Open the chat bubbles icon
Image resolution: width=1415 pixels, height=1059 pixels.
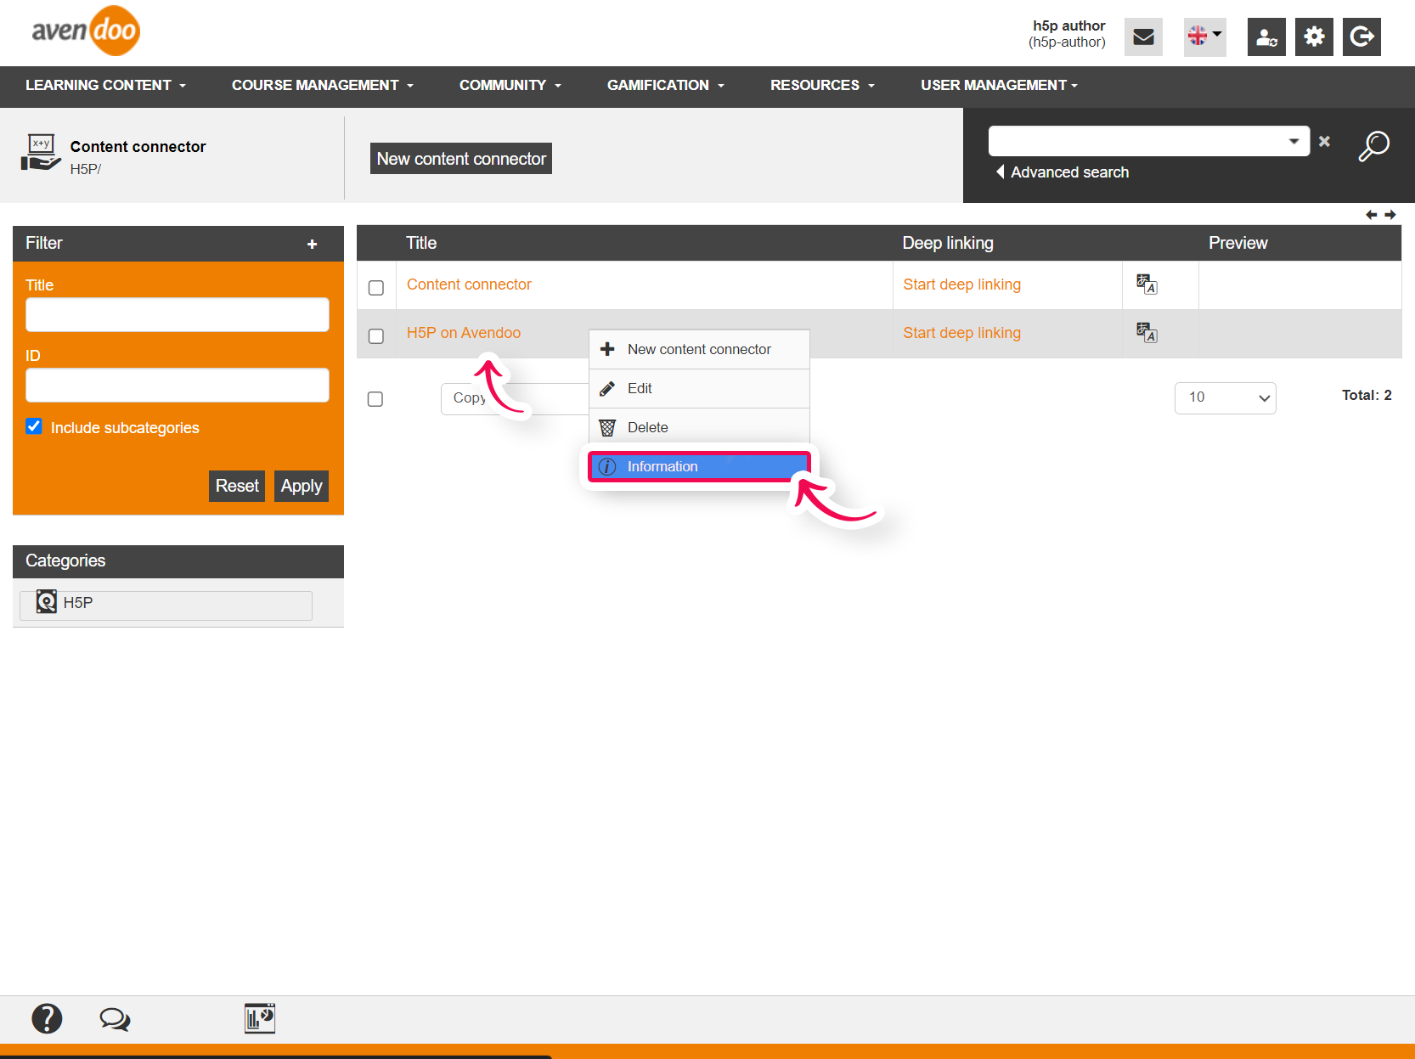coord(115,1019)
